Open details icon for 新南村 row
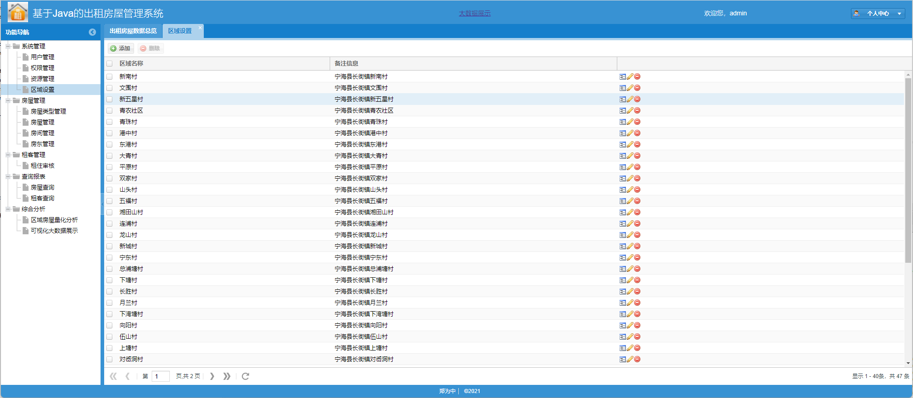Viewport: 913px width, 398px height. click(623, 77)
